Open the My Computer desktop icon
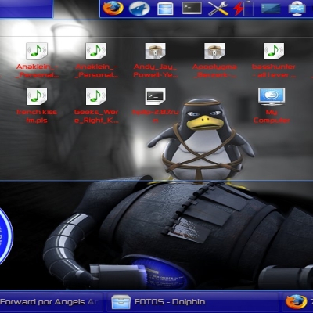Screen dimensions: 313x313 click(x=272, y=106)
